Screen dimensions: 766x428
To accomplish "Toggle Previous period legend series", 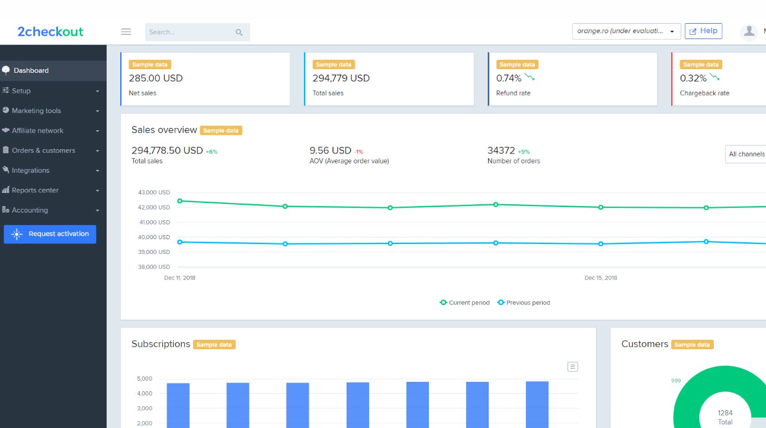I will click(524, 303).
